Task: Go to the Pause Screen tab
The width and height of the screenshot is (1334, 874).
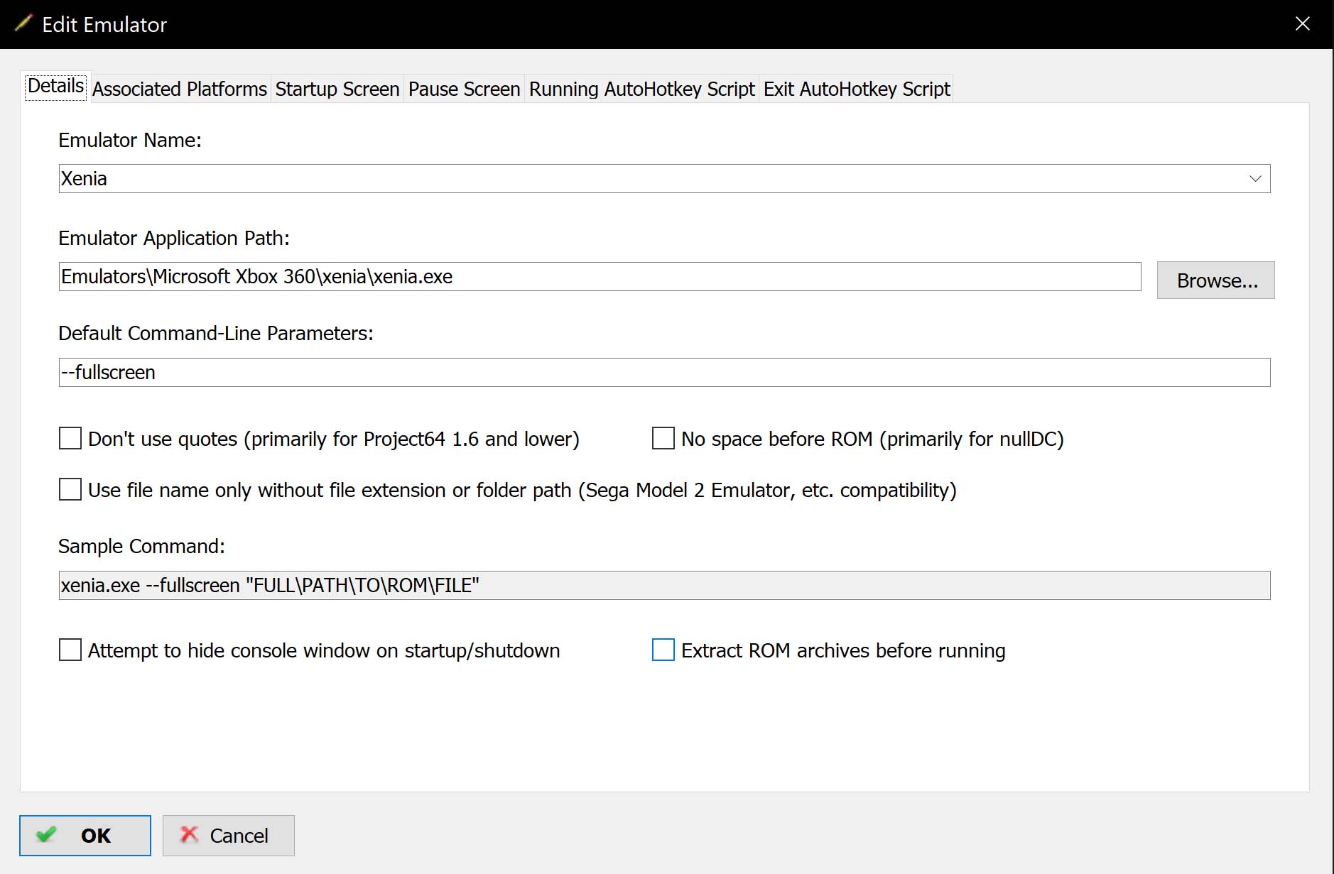Action: (465, 89)
